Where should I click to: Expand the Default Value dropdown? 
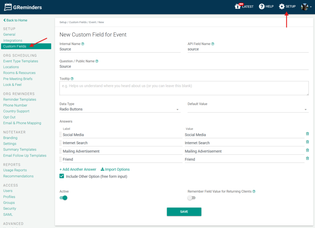[248, 110]
